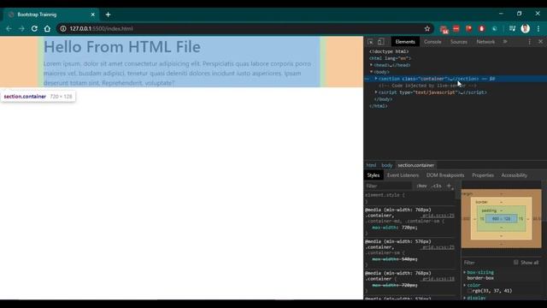Reload the page with refresh icon
Image resolution: width=547 pixels, height=308 pixels.
[34, 28]
